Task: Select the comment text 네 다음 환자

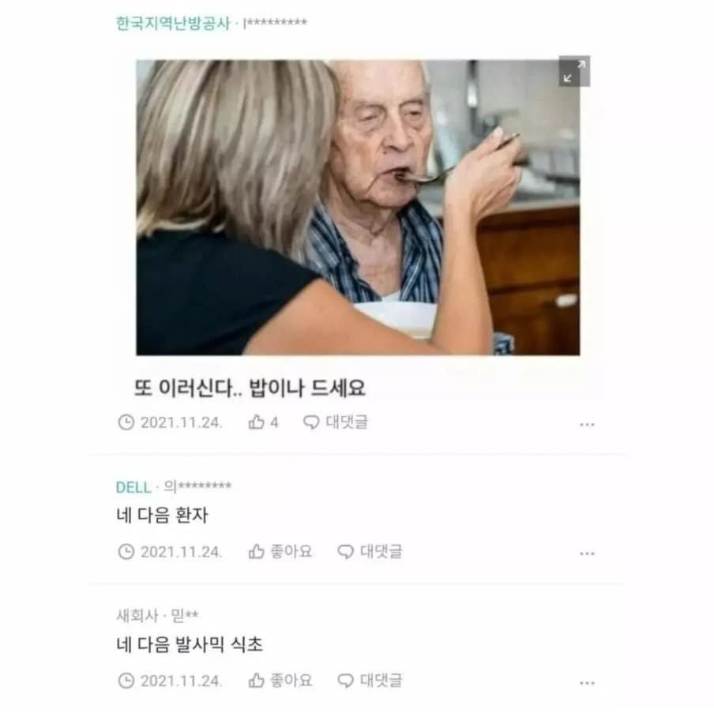Action: [162, 516]
